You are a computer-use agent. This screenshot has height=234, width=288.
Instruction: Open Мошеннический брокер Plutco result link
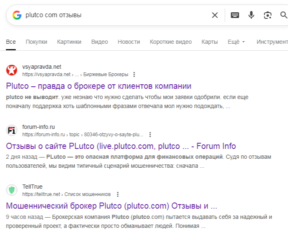111,206
